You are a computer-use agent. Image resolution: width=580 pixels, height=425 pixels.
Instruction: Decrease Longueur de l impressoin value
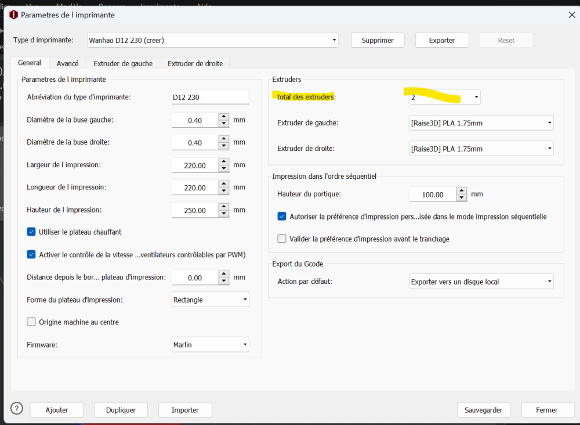pyautogui.click(x=224, y=191)
